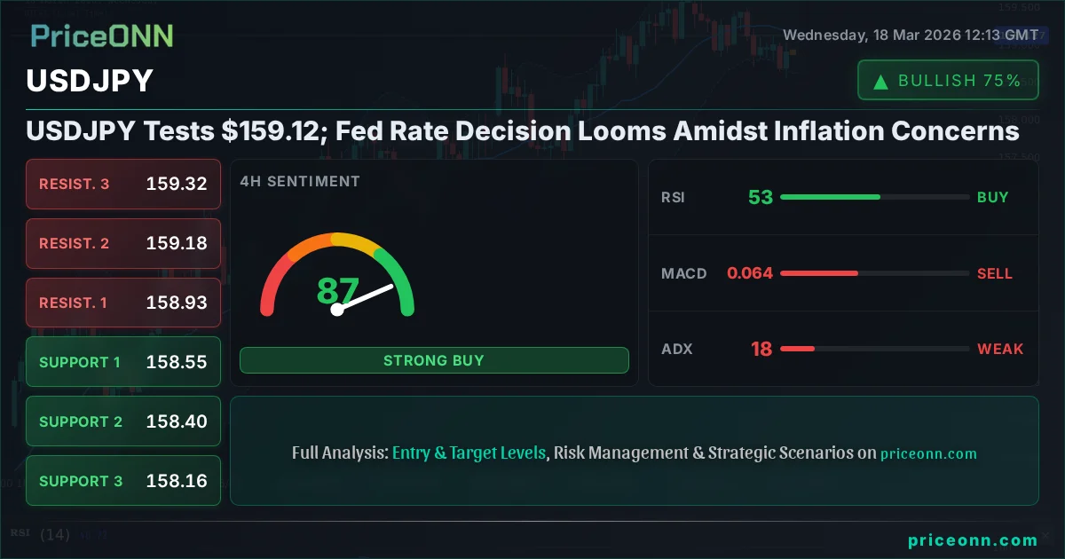Click the priceonn.com footer text

click(973, 539)
